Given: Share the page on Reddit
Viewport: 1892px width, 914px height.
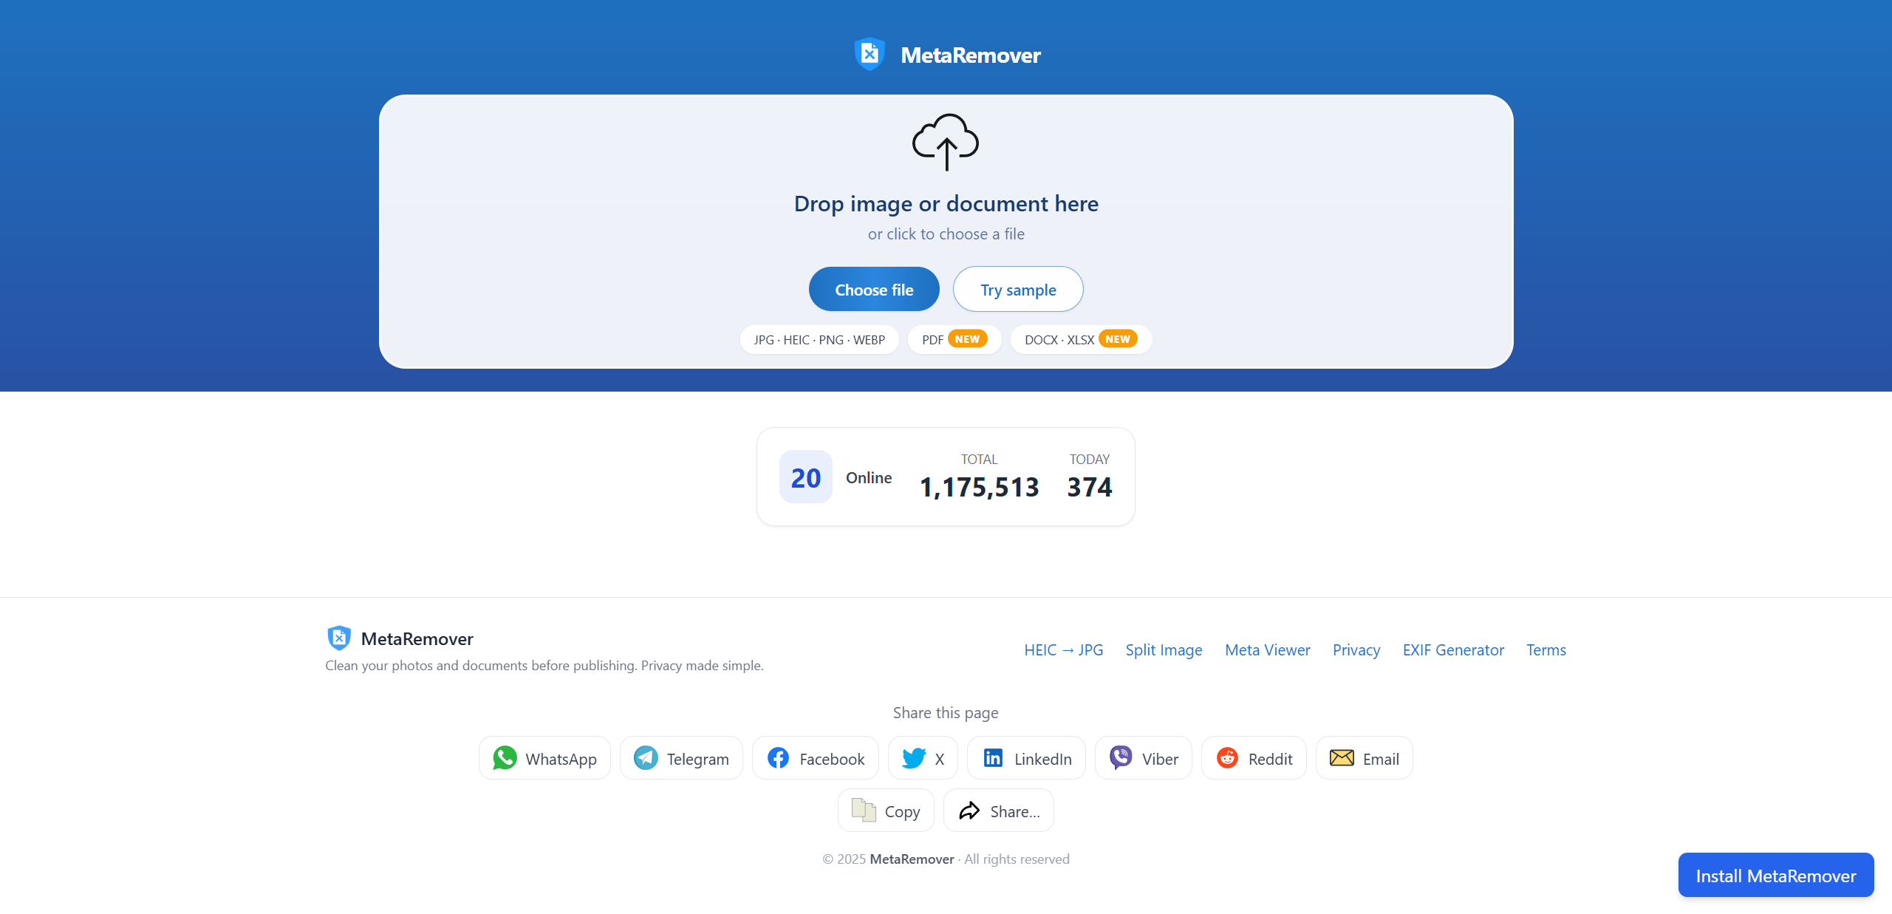Looking at the screenshot, I should pos(1254,757).
